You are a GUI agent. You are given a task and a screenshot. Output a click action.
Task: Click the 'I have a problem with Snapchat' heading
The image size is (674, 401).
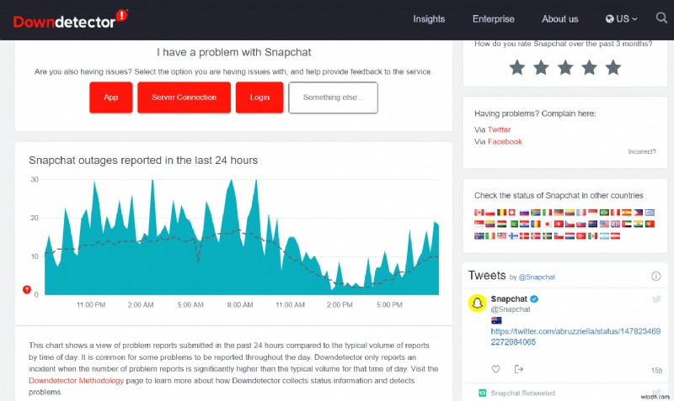[234, 52]
